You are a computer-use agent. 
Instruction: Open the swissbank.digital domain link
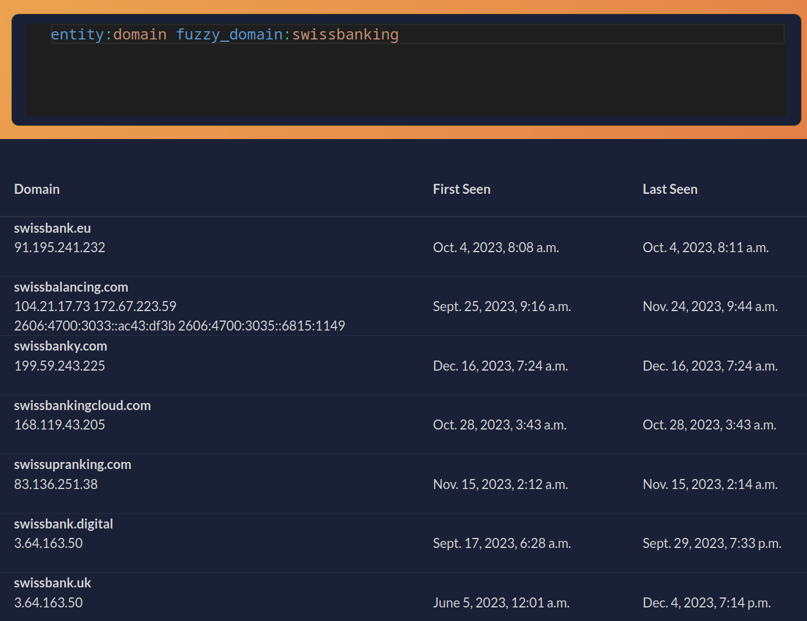63,524
